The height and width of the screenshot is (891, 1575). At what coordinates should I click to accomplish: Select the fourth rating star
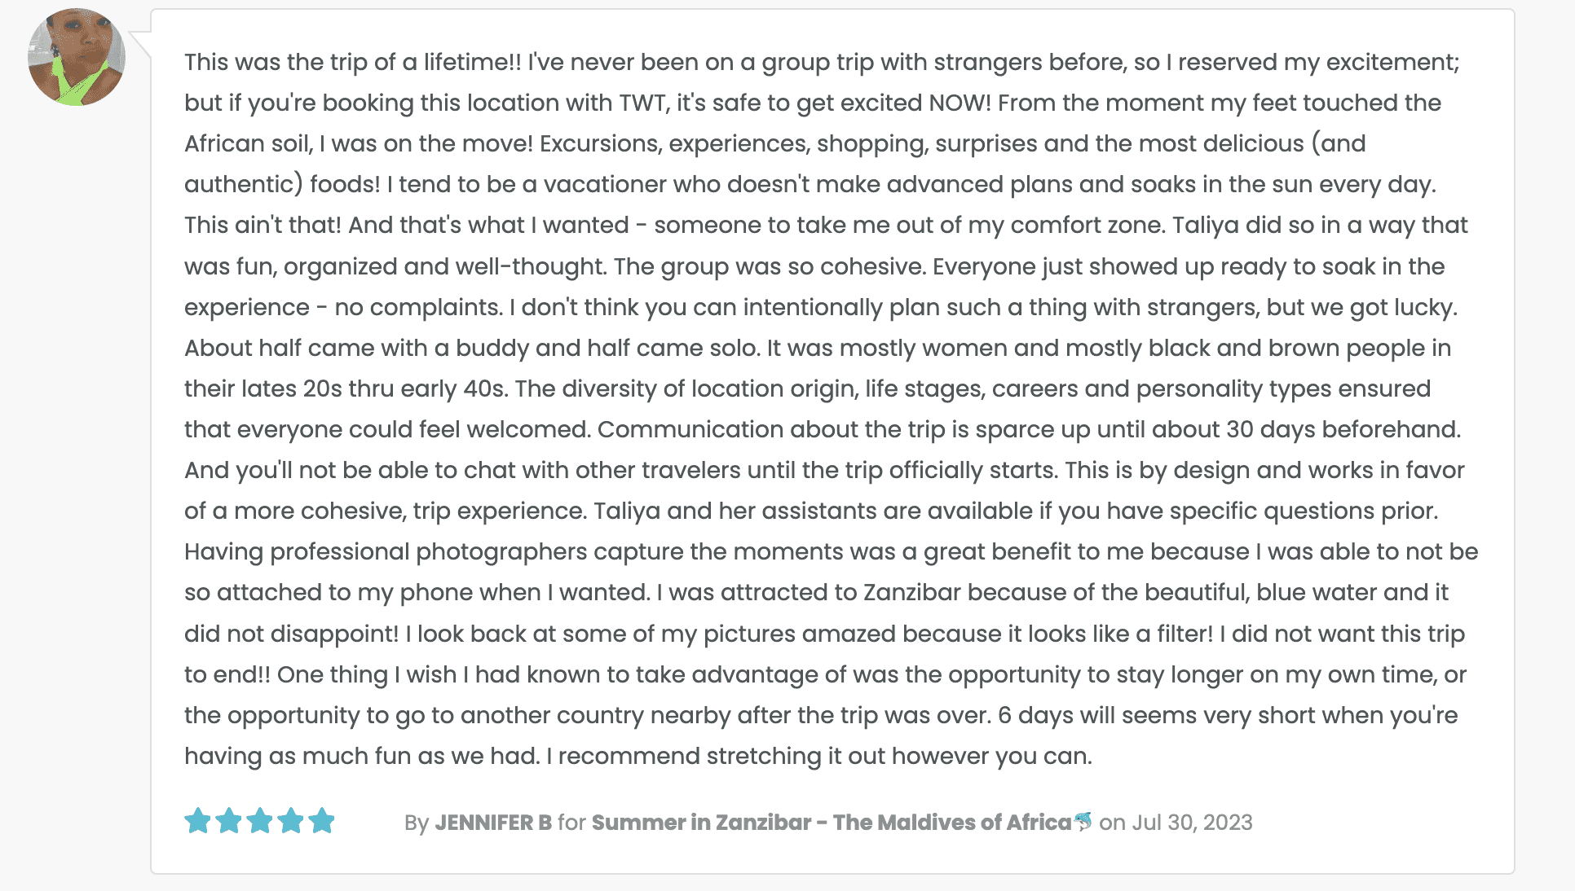(290, 821)
